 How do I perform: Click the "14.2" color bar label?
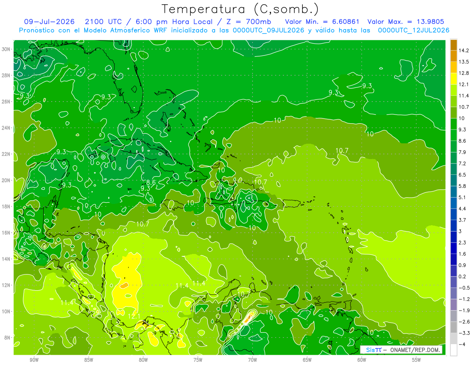pos(463,50)
